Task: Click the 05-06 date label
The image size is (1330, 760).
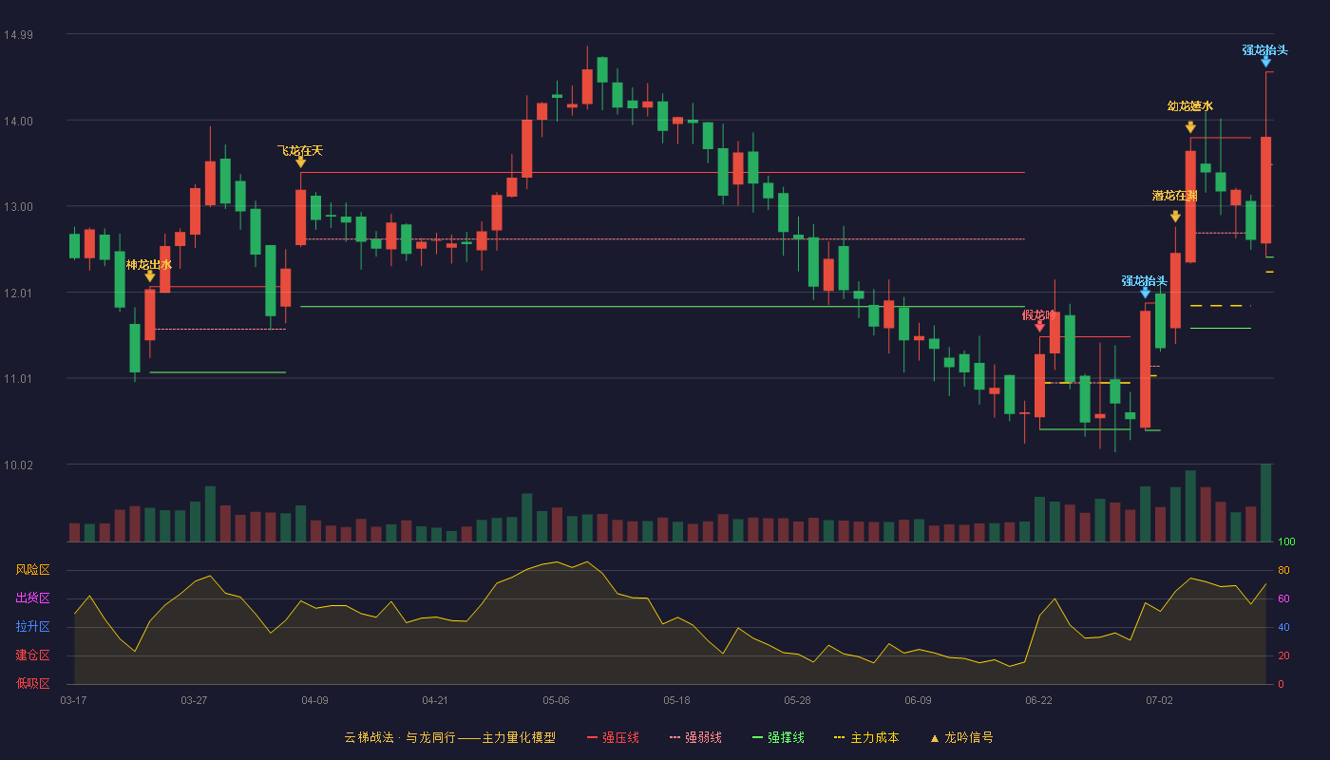Action: point(556,700)
